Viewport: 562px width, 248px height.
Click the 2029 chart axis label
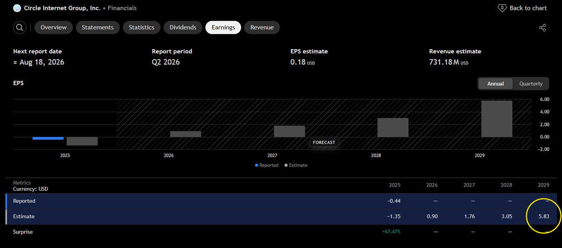point(480,155)
